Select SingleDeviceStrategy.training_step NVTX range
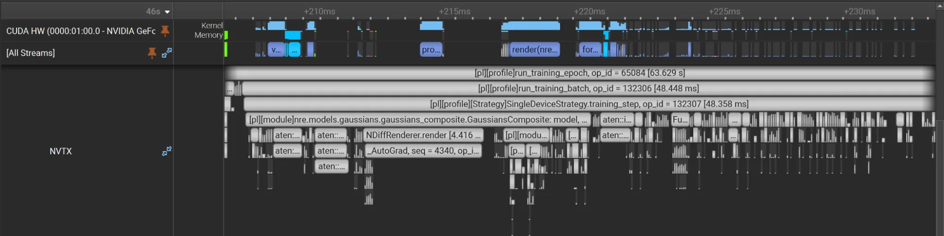 pos(589,104)
